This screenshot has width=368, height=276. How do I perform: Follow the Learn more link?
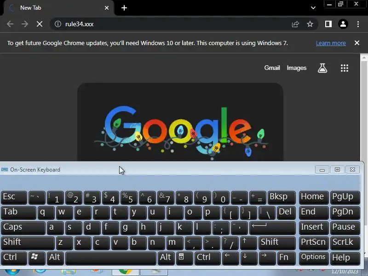point(331,43)
